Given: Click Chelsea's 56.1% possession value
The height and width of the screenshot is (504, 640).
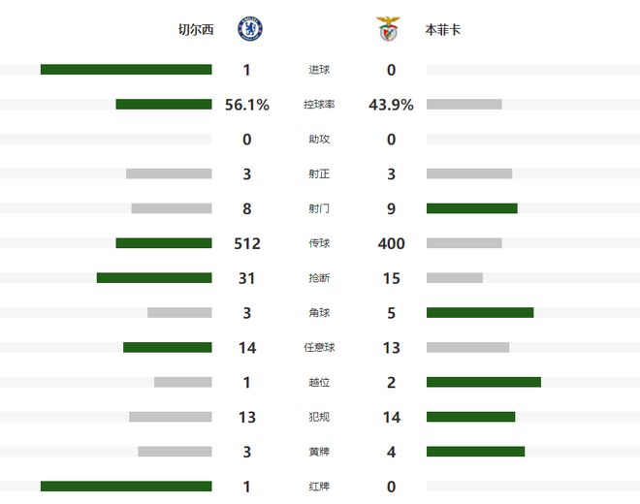Looking at the screenshot, I should pos(247,105).
